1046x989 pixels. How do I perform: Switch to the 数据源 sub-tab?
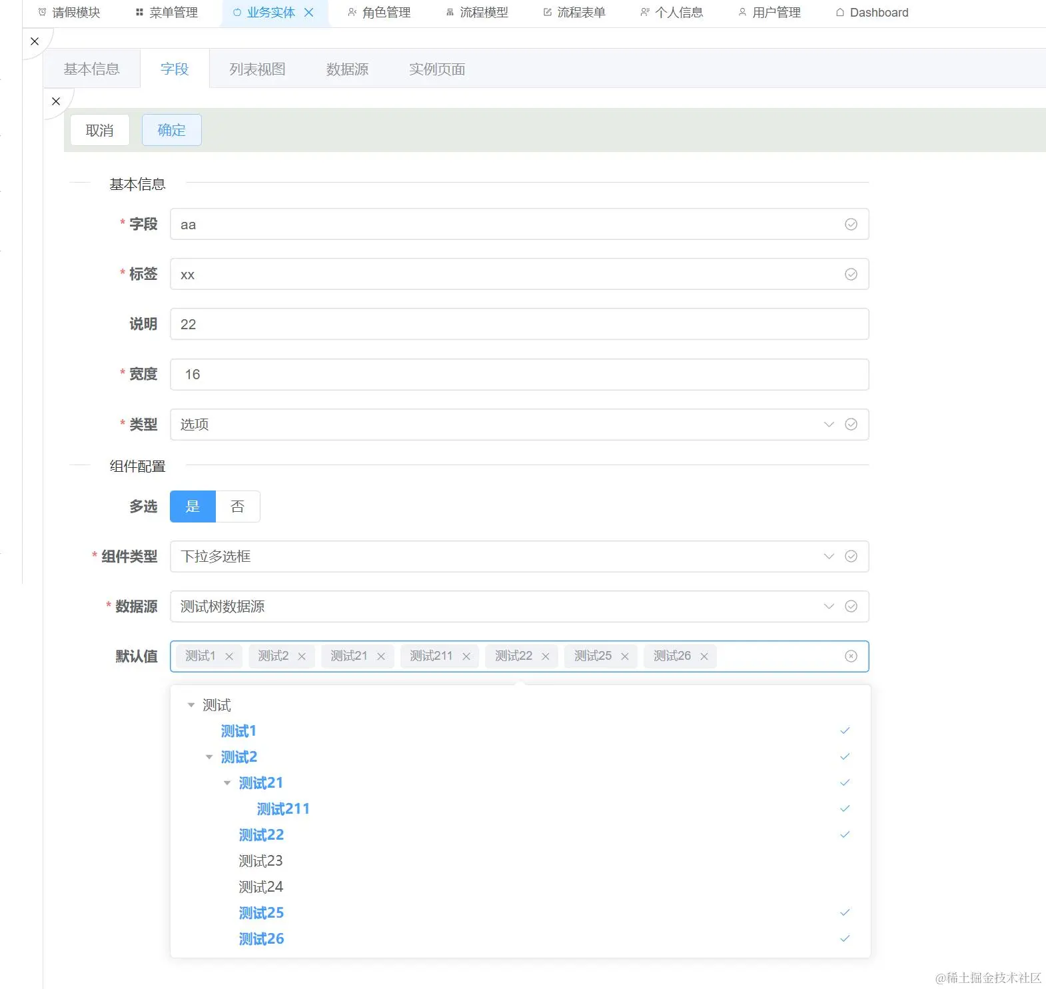tap(347, 69)
